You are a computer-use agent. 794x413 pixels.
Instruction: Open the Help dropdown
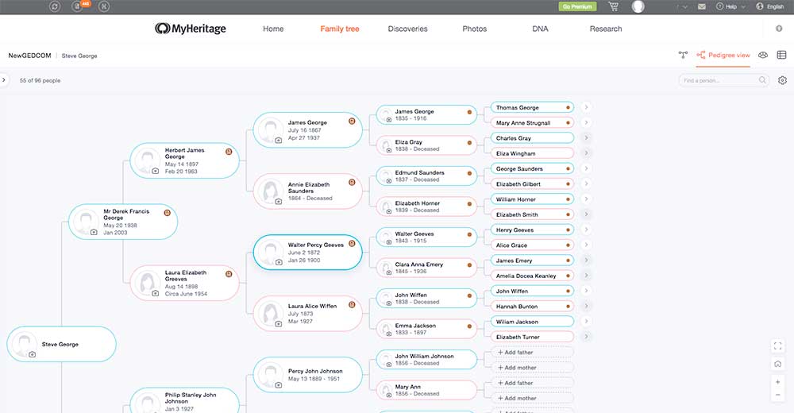730,6
